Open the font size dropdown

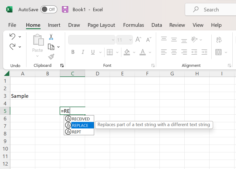tap(130, 40)
